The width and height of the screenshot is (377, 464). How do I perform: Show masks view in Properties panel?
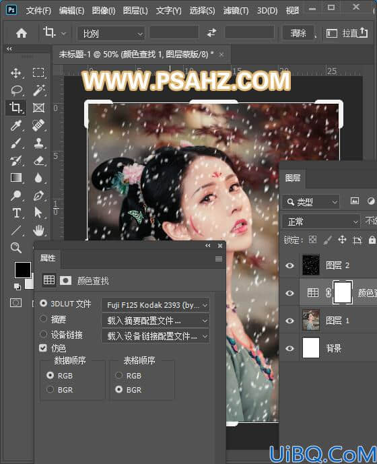(65, 280)
